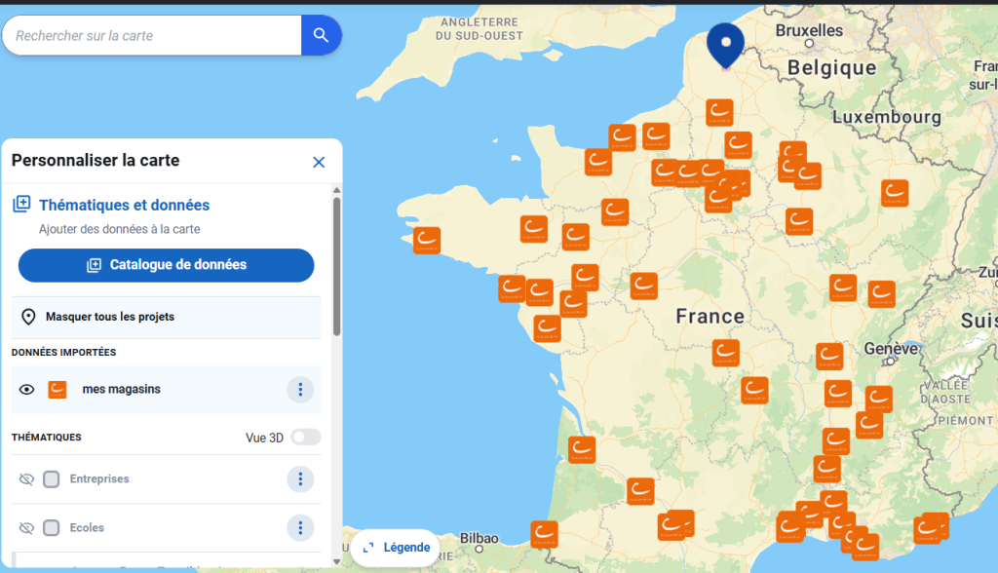
Task: Select the store marker just west of Genève
Action: coord(829,357)
